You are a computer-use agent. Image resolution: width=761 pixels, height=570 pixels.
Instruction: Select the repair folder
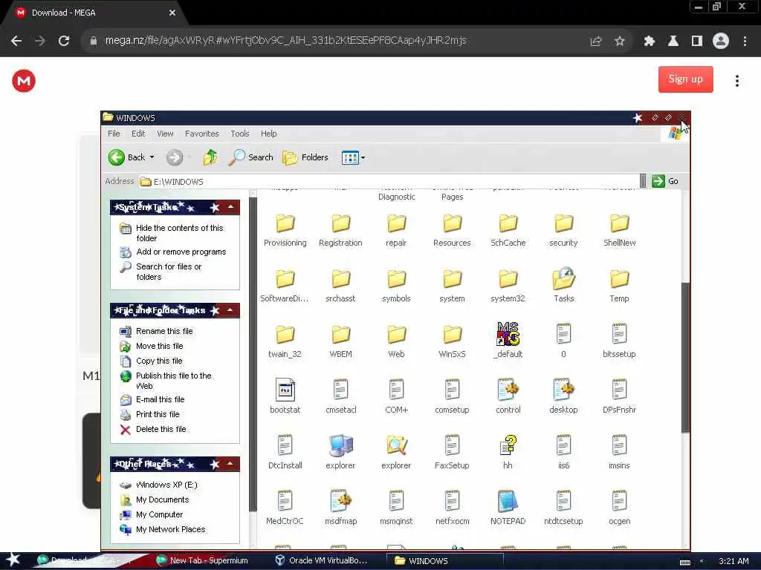(x=396, y=230)
